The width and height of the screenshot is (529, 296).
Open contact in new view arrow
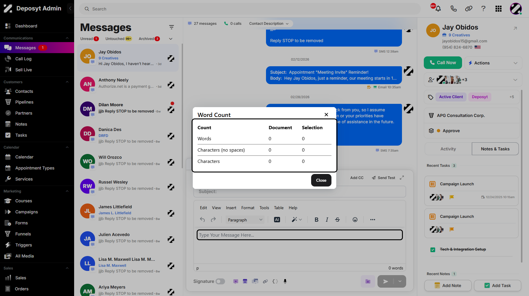click(x=515, y=28)
